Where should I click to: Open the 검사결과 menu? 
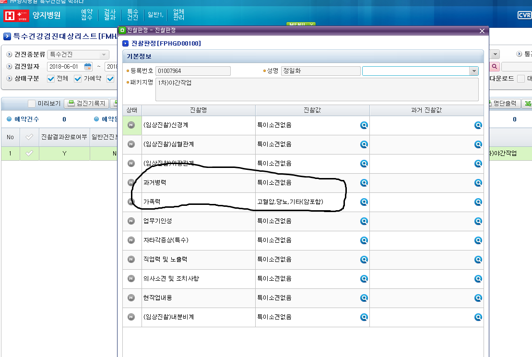109,15
